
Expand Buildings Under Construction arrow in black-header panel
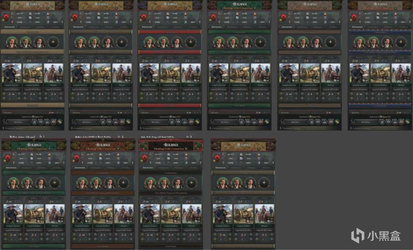(x=186, y=149)
